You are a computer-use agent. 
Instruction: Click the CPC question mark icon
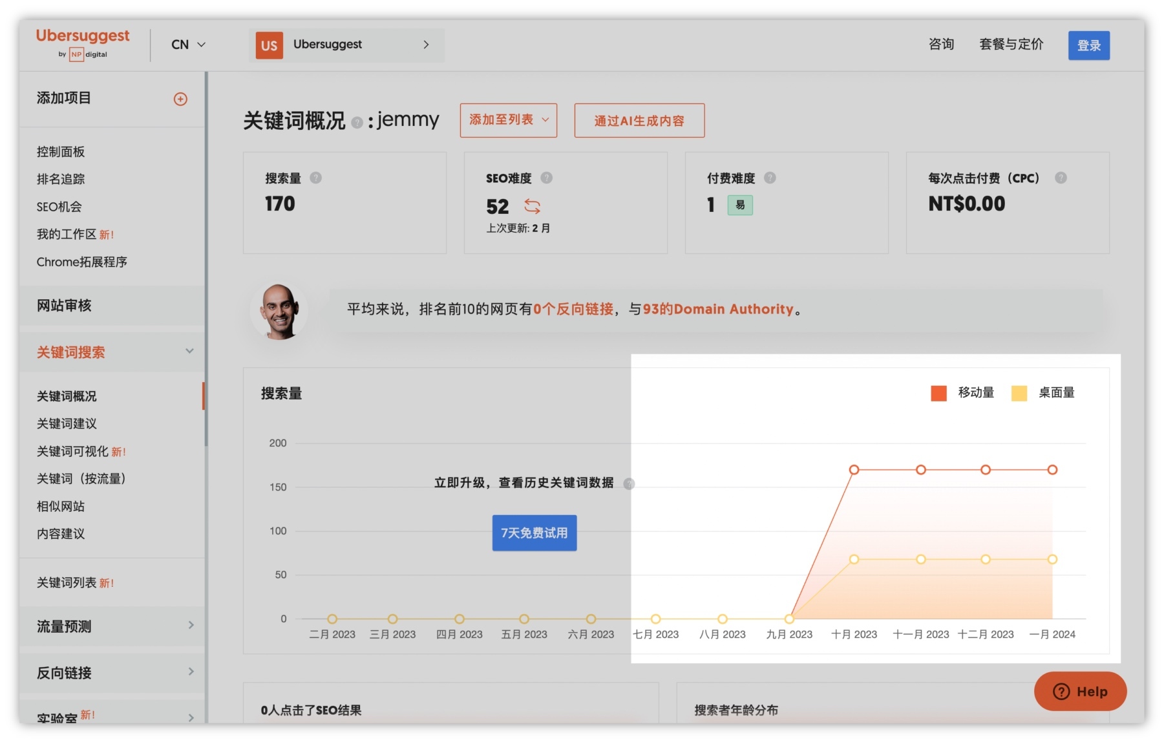pos(1062,178)
